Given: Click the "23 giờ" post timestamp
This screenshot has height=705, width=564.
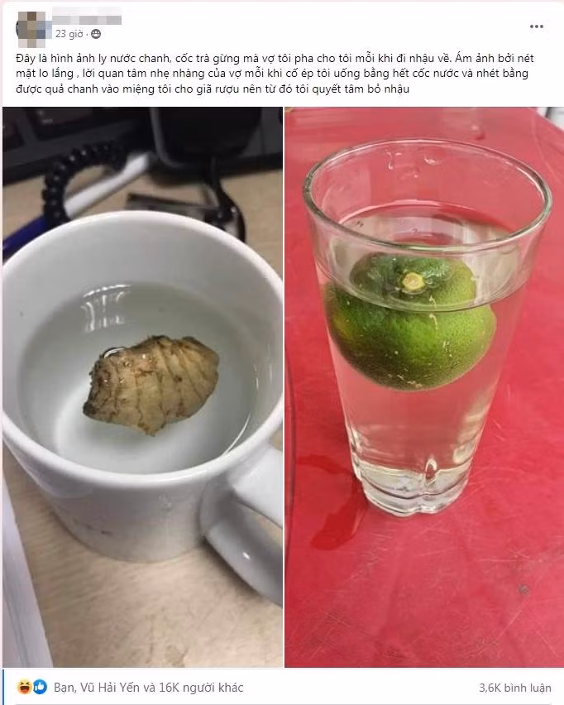Looking at the screenshot, I should point(69,34).
